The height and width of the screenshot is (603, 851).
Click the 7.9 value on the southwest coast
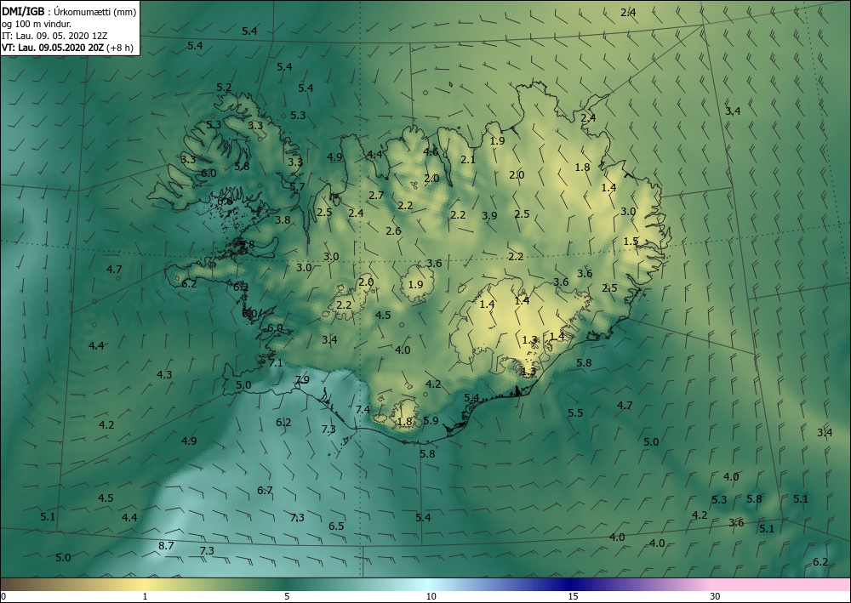coord(302,379)
